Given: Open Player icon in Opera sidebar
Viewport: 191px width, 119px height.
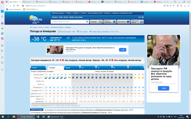Looking at the screenshot, I should (x=2, y=46).
